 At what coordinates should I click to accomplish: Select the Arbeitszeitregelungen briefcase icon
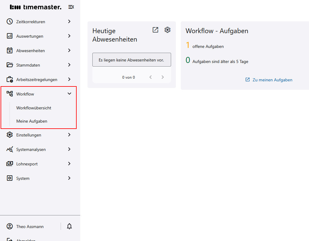click(x=9, y=79)
